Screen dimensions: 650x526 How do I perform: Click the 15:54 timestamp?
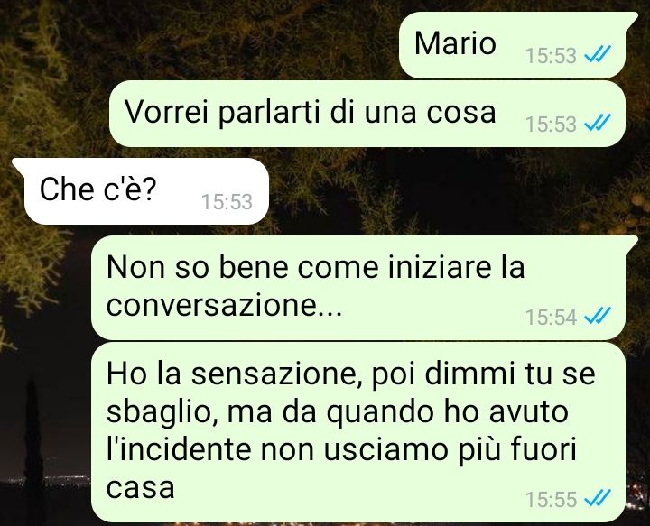[x=551, y=318]
